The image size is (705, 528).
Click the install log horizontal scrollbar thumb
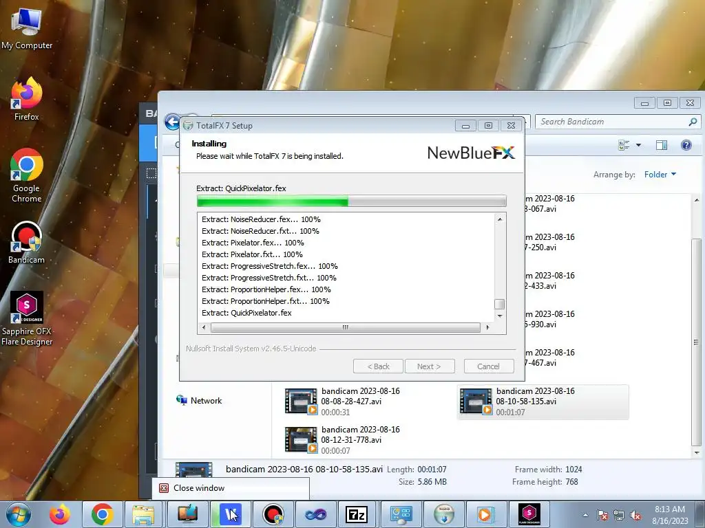(x=346, y=327)
